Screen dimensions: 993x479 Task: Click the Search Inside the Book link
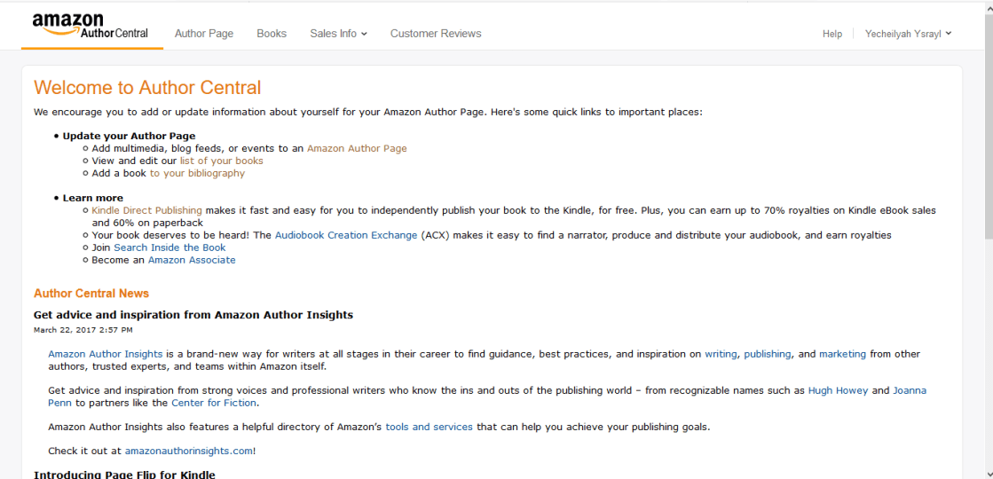(x=169, y=247)
